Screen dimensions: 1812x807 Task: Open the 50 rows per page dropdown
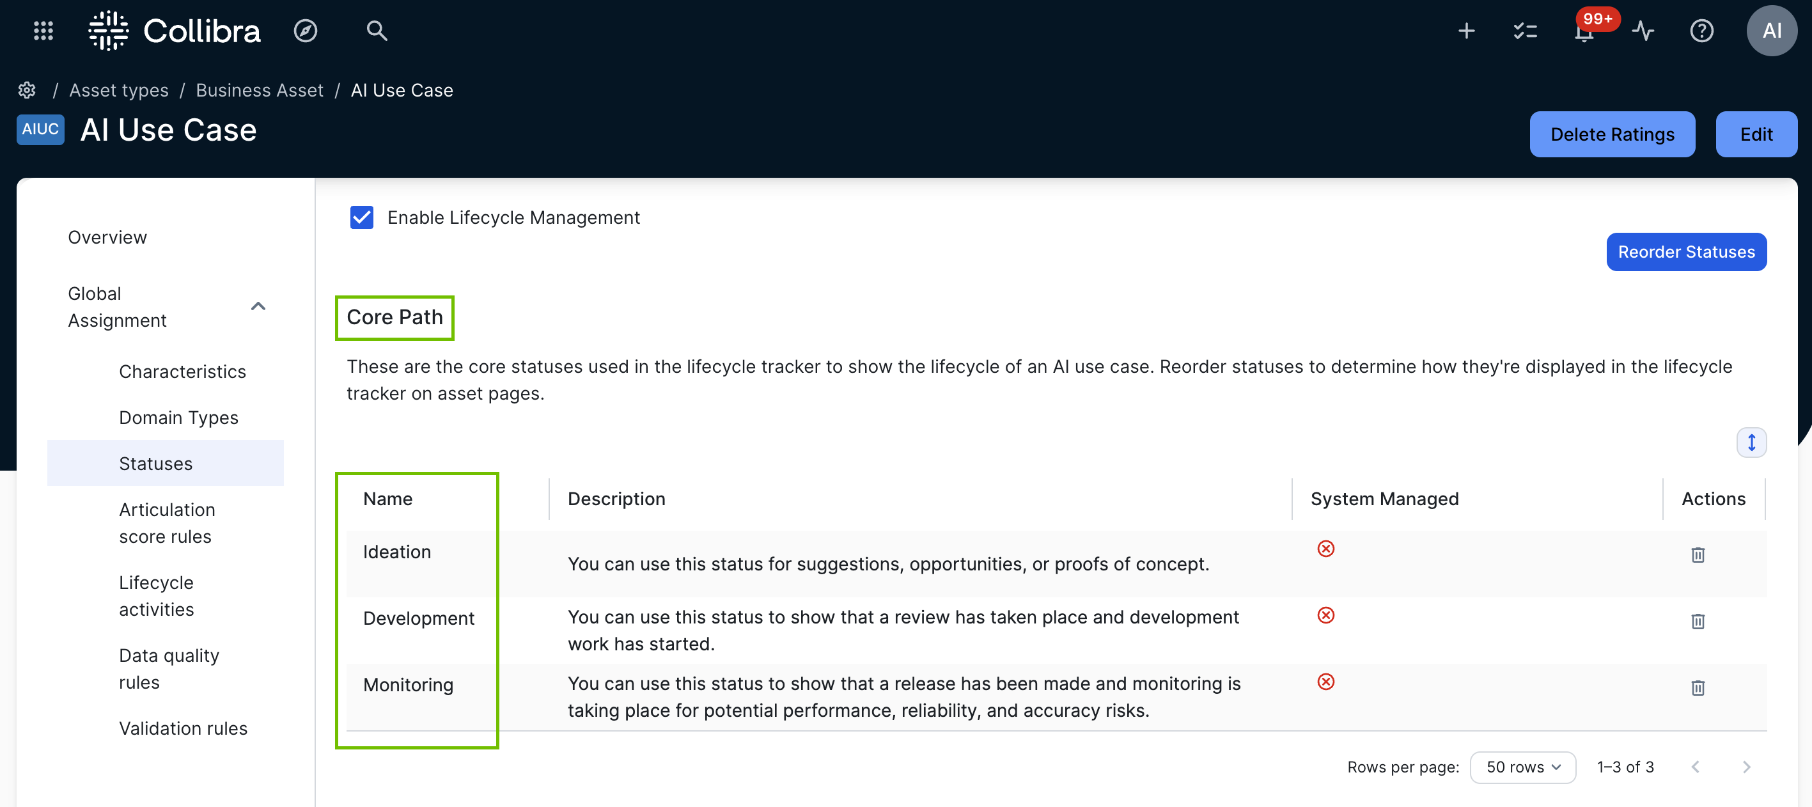1523,767
